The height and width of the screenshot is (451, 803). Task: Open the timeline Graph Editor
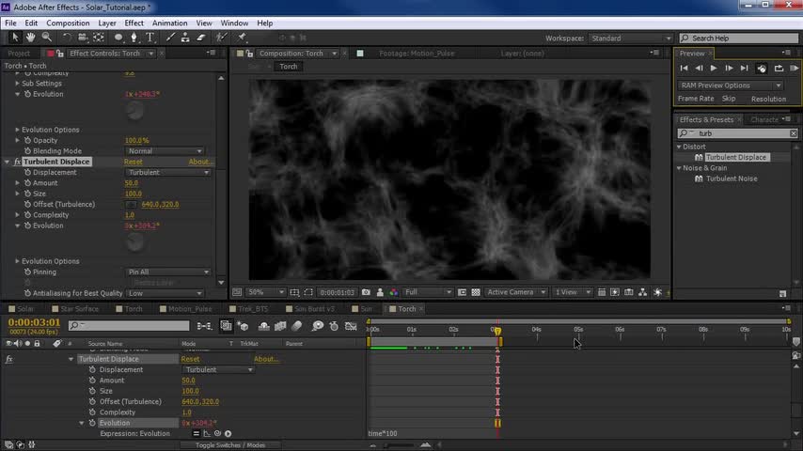(x=352, y=326)
